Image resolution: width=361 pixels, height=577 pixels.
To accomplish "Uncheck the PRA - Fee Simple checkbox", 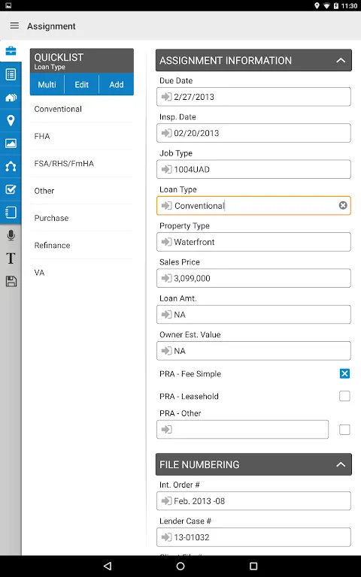I will 344,374.
